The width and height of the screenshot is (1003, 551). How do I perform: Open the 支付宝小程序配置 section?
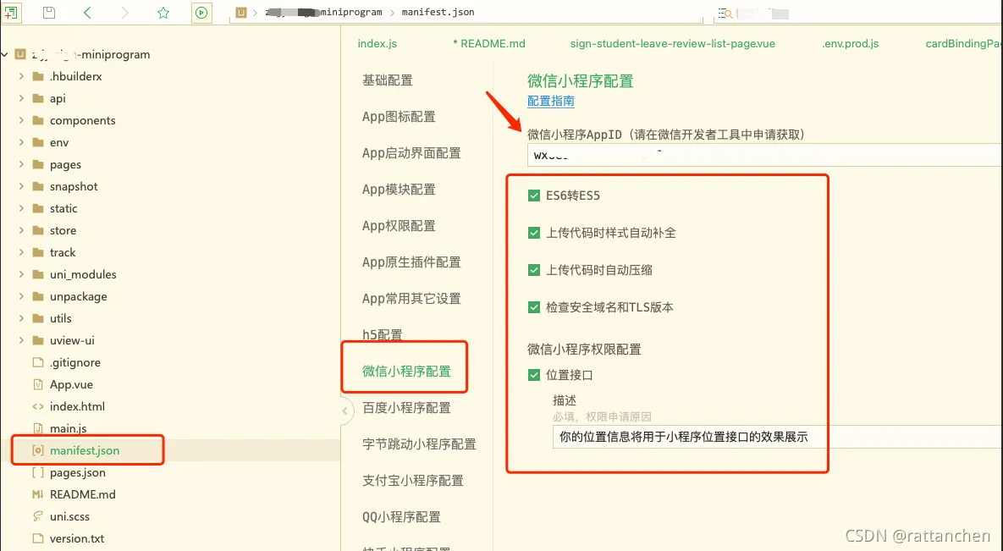click(x=412, y=481)
